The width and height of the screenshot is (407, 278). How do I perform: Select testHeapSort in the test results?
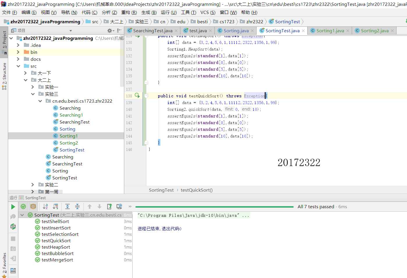[56, 247]
